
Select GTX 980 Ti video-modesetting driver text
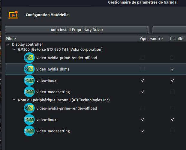(53, 92)
